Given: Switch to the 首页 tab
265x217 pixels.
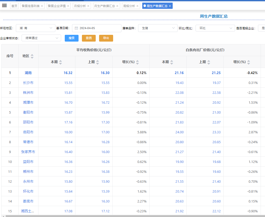Looking at the screenshot, I should tap(14, 6).
